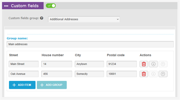Screen dimensions: 180x100
Task: Click the Custom fields section header
Action: pyautogui.click(x=23, y=6)
